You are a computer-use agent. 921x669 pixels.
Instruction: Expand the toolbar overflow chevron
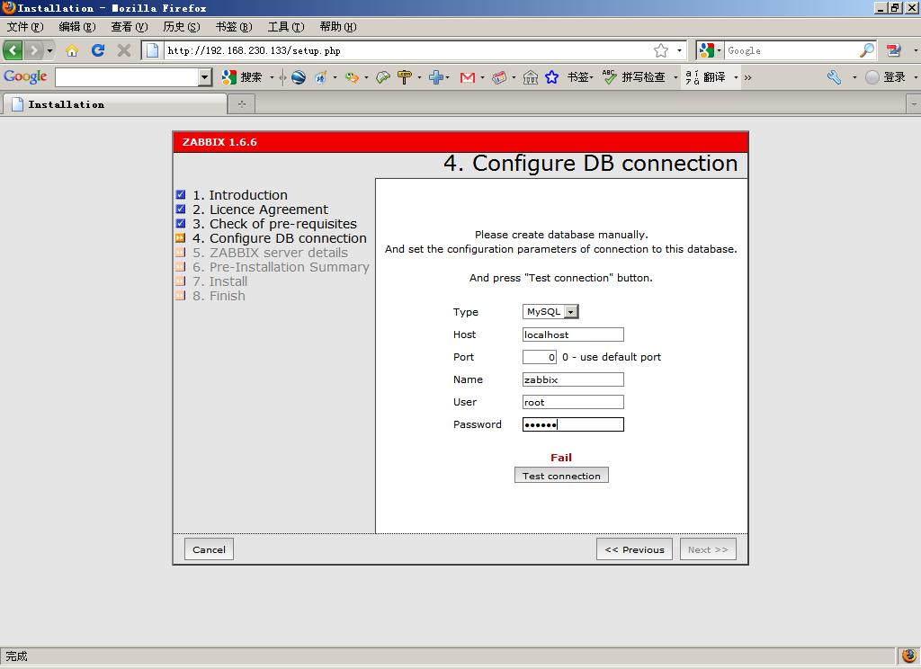tap(747, 77)
